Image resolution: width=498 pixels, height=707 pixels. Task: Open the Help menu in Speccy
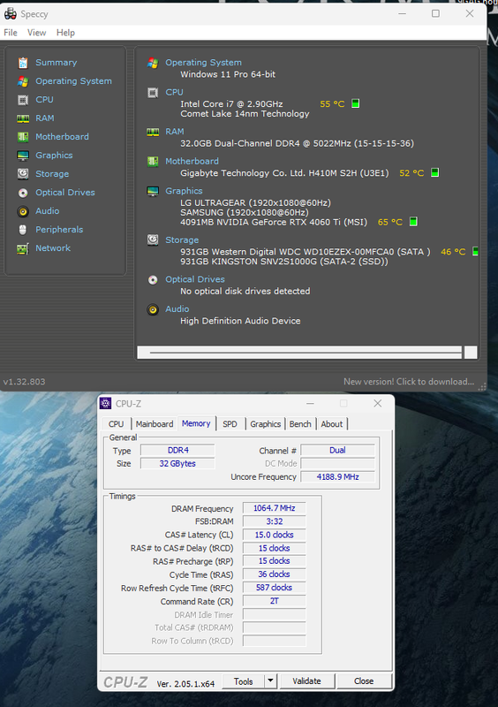pos(65,33)
